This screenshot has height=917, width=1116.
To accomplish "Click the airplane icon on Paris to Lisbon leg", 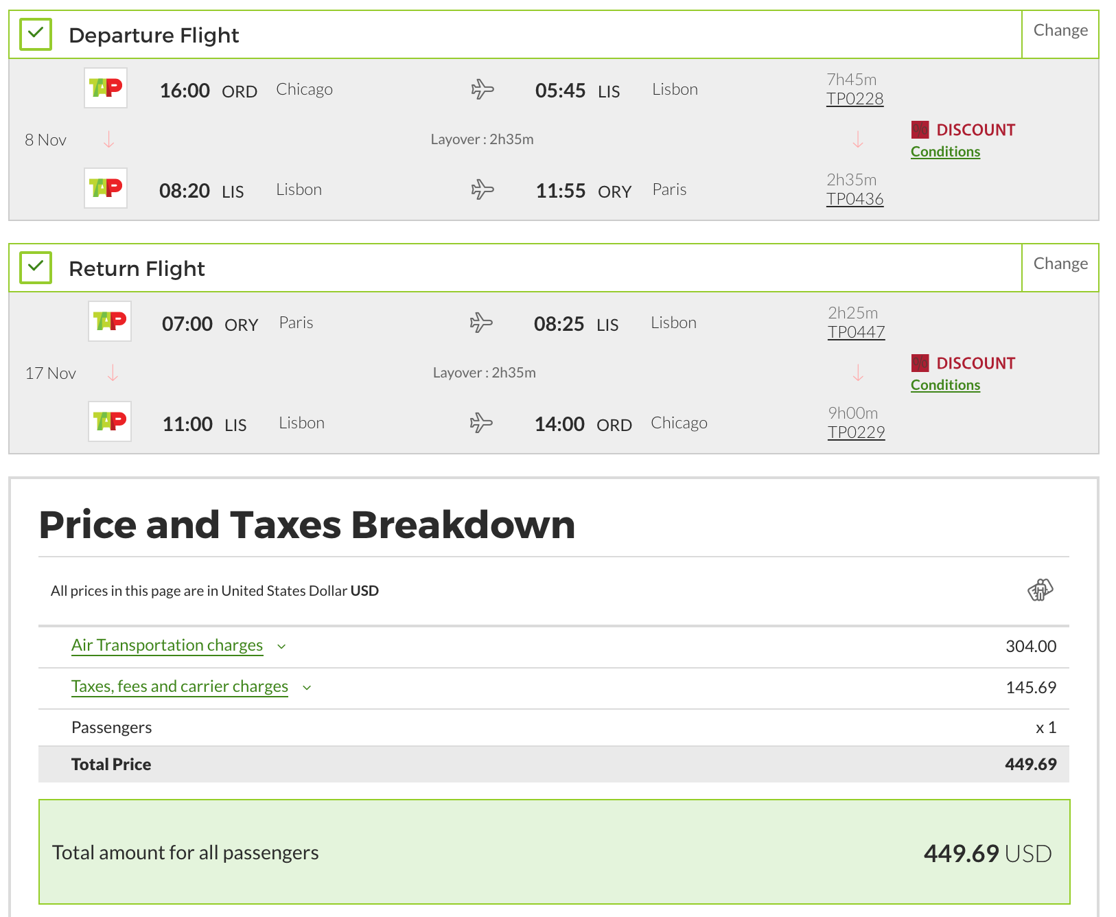I will 481,323.
